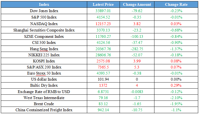Click the Dow Jones Index cell

click(x=44, y=11)
